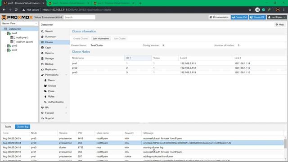Select the 'adding node pve3 to cluster' entry
Image resolution: width=288 pixels, height=162 pixels.
coord(143,157)
